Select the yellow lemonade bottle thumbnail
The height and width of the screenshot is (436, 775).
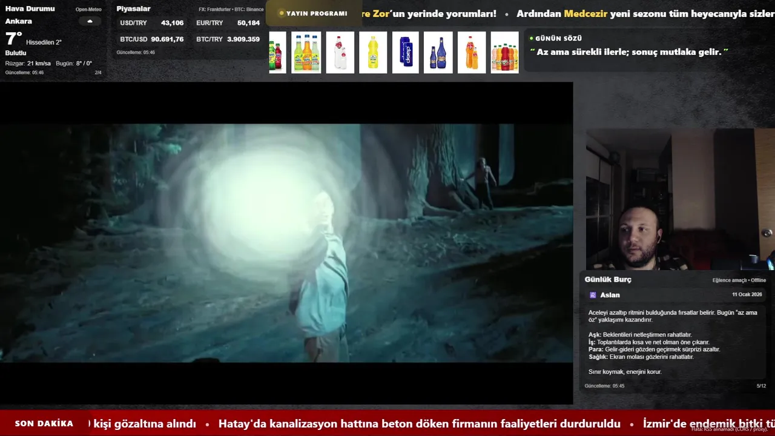click(x=373, y=53)
